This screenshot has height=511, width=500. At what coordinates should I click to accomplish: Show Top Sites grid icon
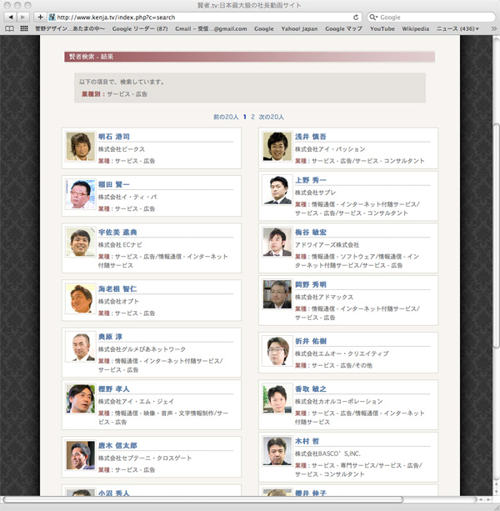coord(24,28)
